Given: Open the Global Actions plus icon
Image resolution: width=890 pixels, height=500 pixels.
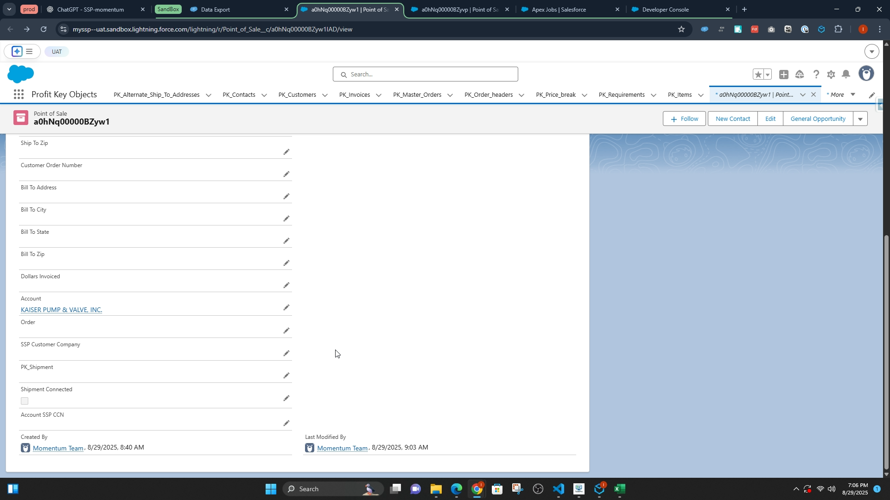Looking at the screenshot, I should click(x=784, y=75).
